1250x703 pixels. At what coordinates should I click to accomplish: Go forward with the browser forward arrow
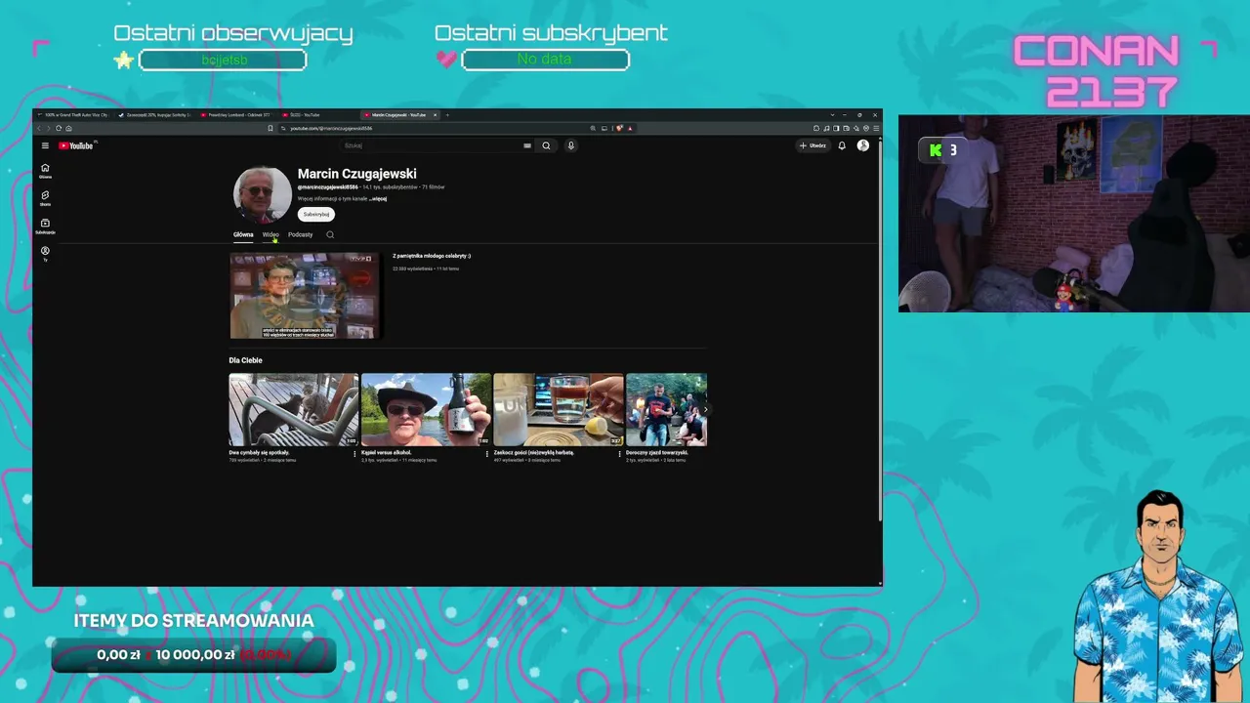(x=49, y=128)
